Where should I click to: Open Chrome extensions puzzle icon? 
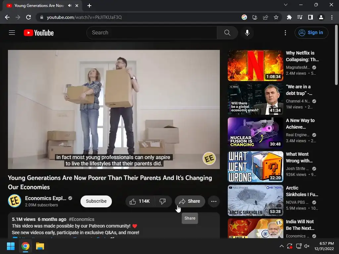[x=289, y=17]
